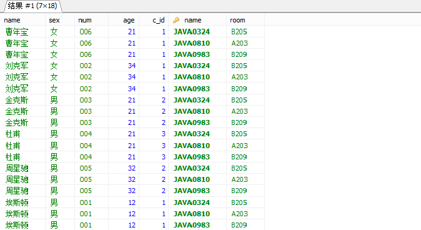This screenshot has width=421, height=230.
Task: Click num 006 in 曹年宝's JAVA0983 row
Action: [x=86, y=54]
